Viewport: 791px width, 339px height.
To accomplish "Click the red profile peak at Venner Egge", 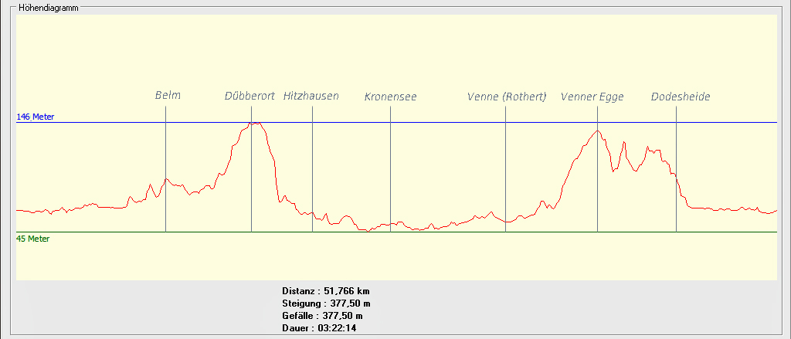I will tap(597, 131).
